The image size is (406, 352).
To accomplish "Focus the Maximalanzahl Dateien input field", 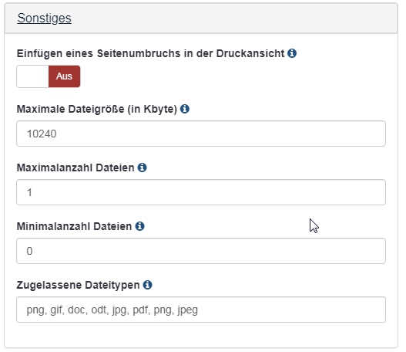I will [201, 192].
